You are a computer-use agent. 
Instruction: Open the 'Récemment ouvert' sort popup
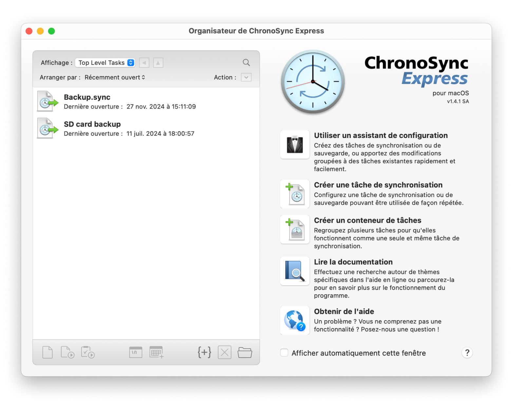click(115, 77)
